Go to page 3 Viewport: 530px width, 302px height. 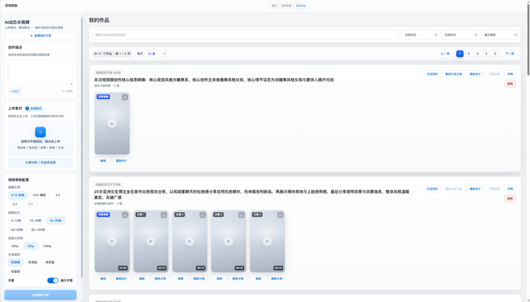477,54
